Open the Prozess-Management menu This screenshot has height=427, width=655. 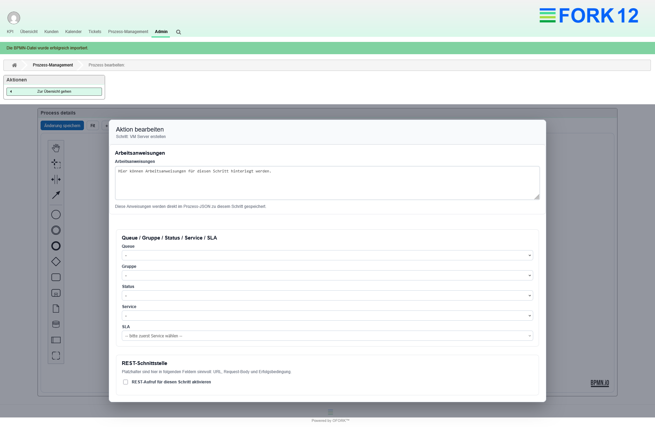coord(128,32)
